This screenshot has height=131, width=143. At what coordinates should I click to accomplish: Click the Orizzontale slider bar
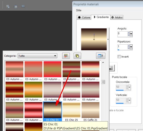click(x=120, y=90)
